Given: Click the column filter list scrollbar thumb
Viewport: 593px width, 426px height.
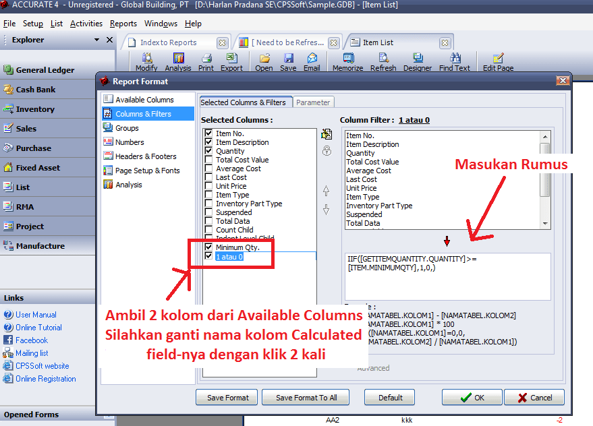Looking at the screenshot, I should coord(545,170).
